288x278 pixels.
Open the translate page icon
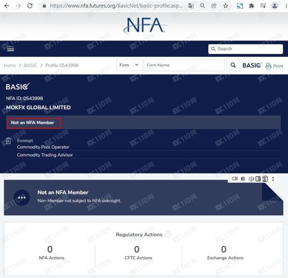[x=191, y=6]
